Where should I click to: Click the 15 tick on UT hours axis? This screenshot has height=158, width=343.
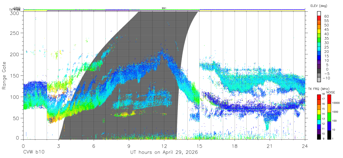(x=199, y=146)
